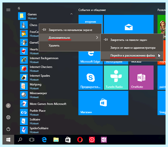The height and width of the screenshot is (147, 168).
Task: Open the Mail tile
Action: 129,24
